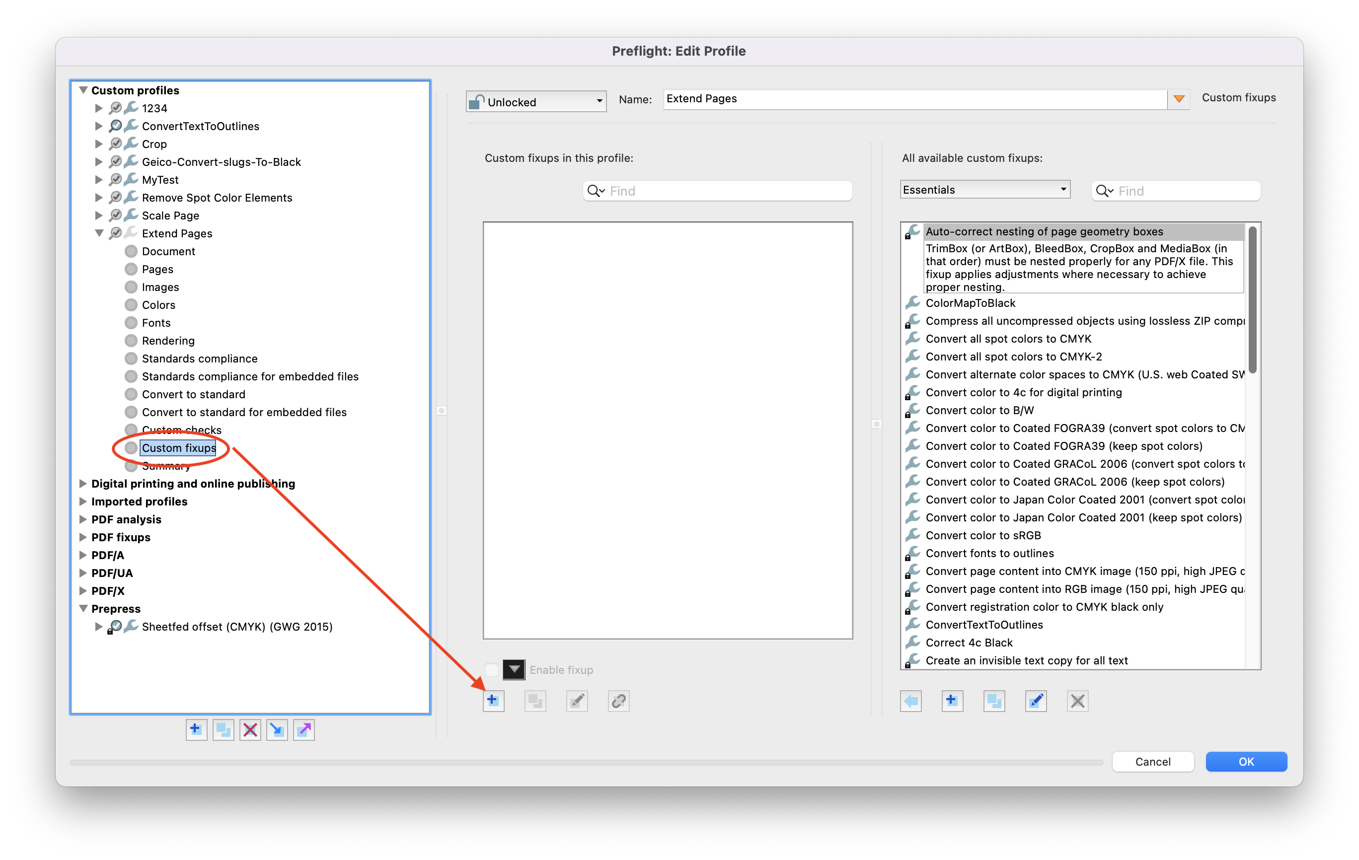
Task: Expand the PDF fixups section
Action: pyautogui.click(x=83, y=537)
